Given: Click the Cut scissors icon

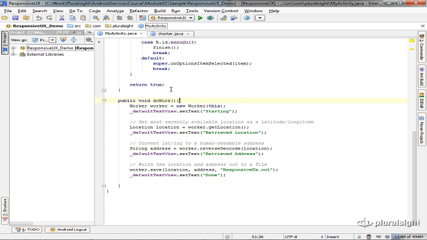Looking at the screenshot, I should [x=62, y=18].
